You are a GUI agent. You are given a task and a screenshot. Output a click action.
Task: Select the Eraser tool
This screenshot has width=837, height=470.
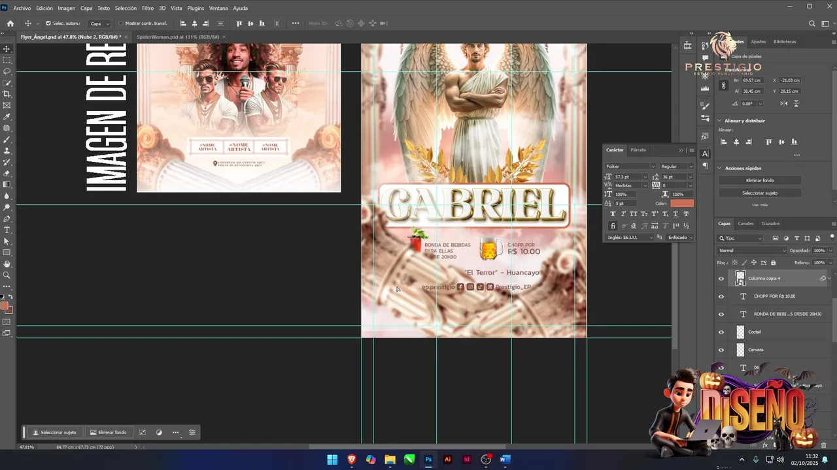click(x=7, y=174)
